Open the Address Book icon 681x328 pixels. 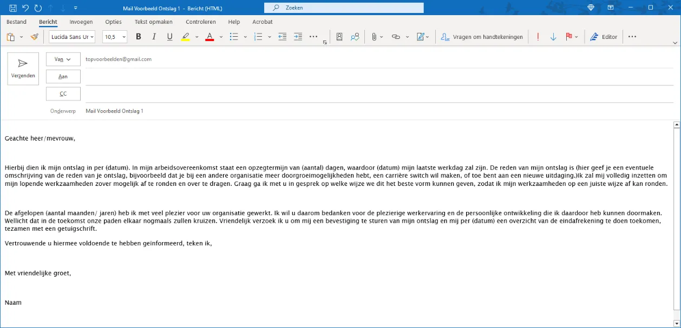pyautogui.click(x=339, y=36)
